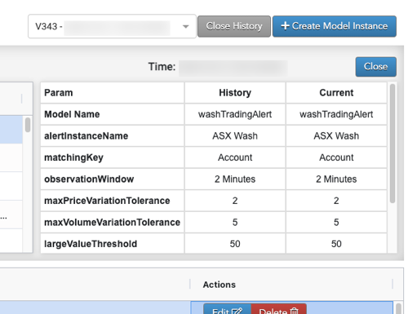Click Current value ASX Wash
This screenshot has width=408, height=314.
tap(336, 135)
